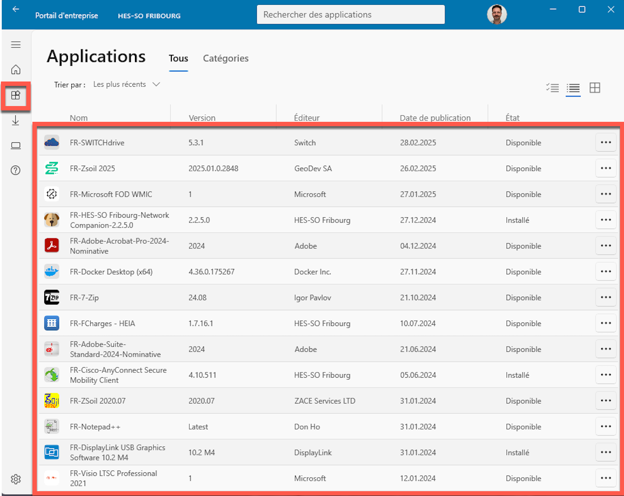
Task: Click inside 'Rechercher des applications' search field
Action: click(x=351, y=14)
